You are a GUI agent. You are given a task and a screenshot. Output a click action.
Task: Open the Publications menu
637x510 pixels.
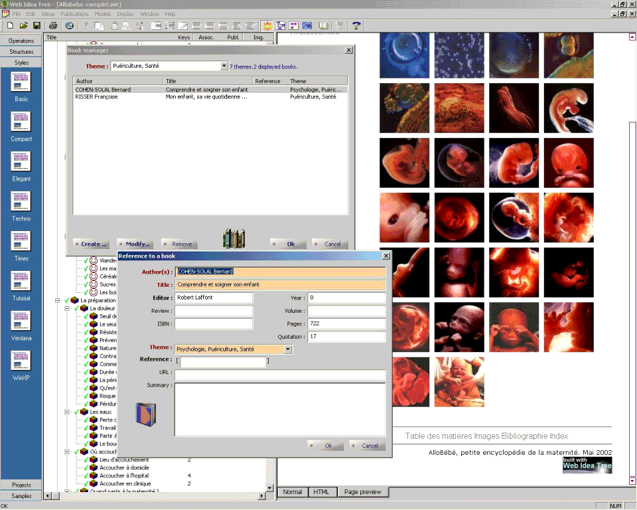coord(74,14)
